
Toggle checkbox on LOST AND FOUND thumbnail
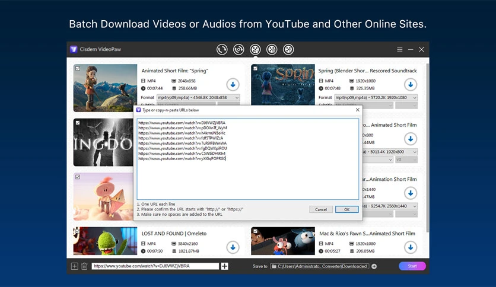coord(77,231)
